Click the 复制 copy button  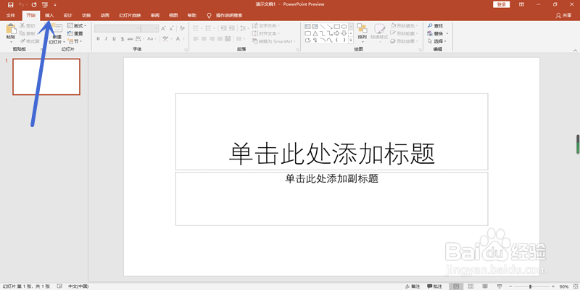(28, 33)
